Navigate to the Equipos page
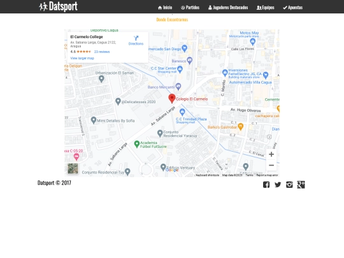Screen dimensions: 344x258 265,8
